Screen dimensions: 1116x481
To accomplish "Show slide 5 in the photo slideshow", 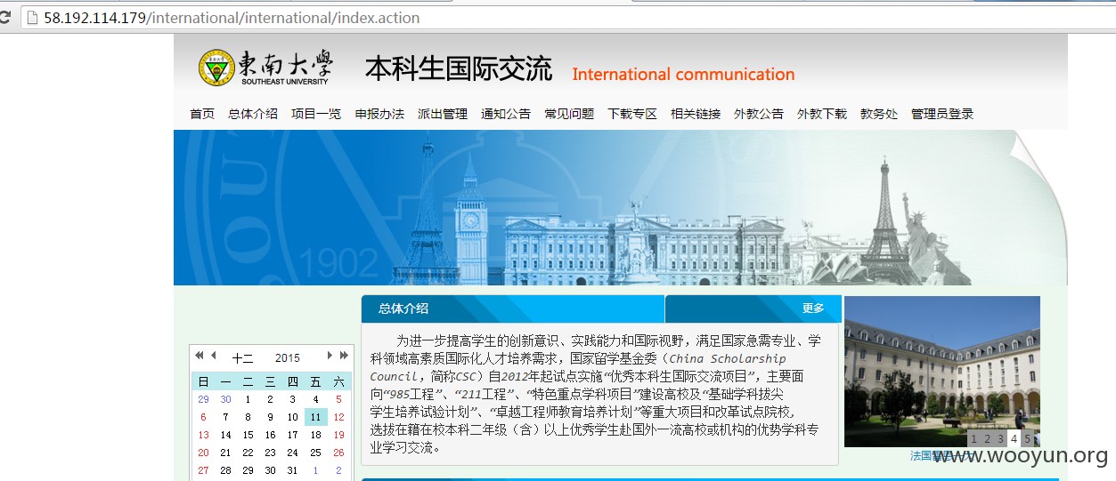I will tap(1027, 438).
